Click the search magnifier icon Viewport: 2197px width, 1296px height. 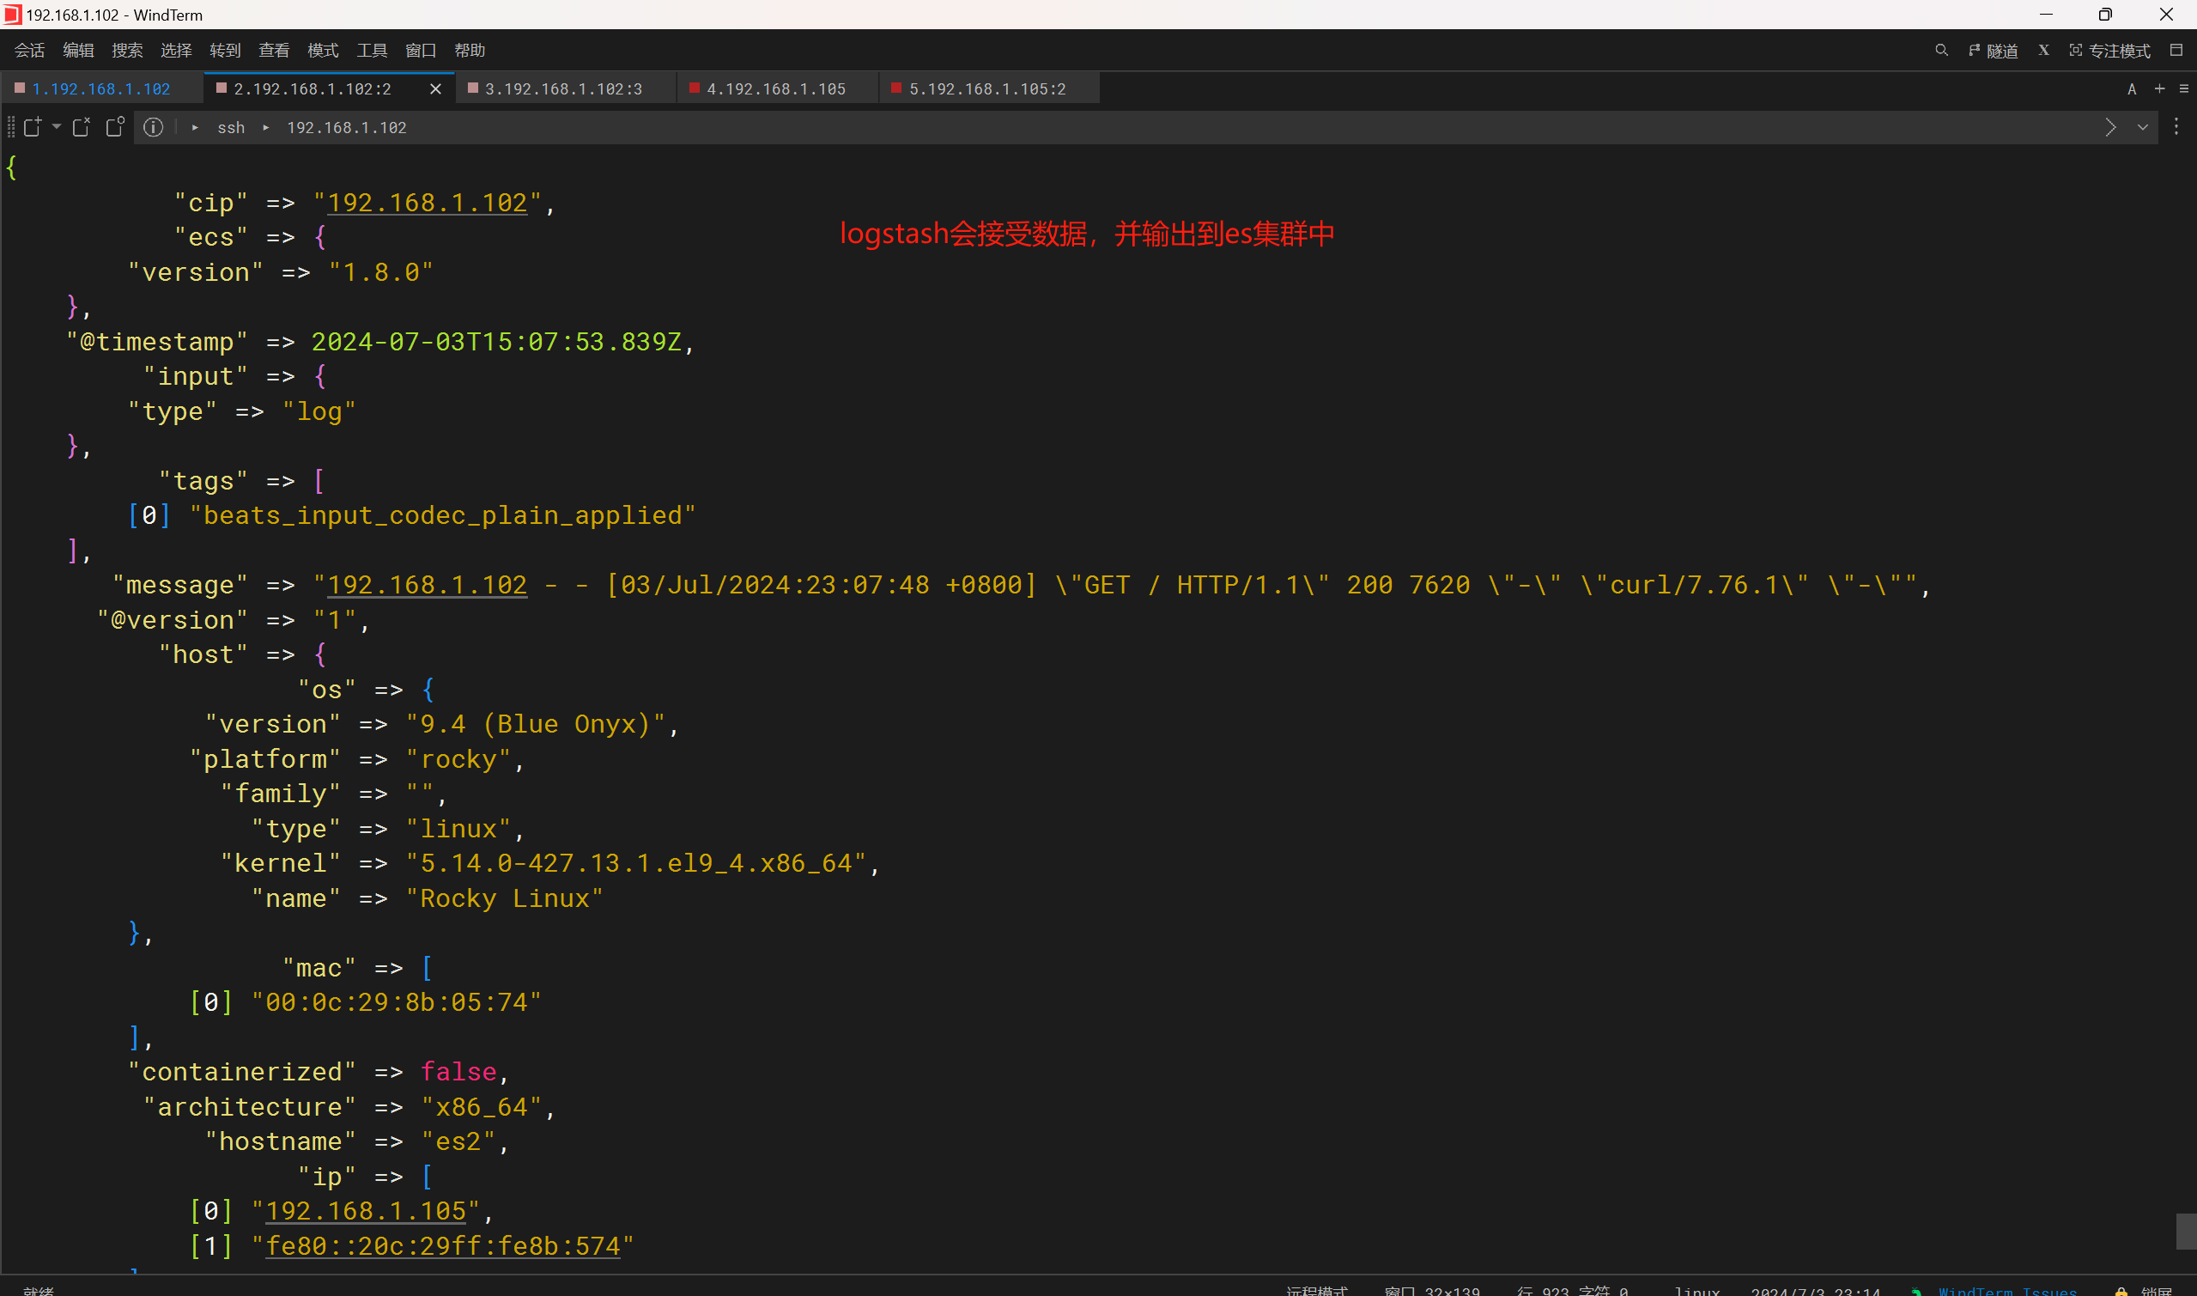click(1941, 51)
